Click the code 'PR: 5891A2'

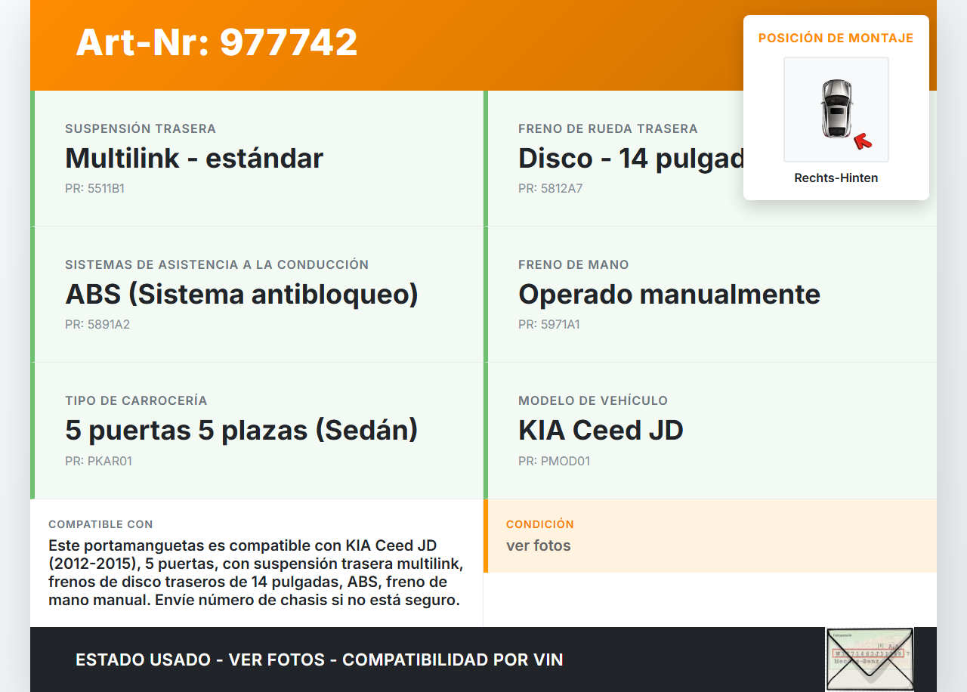coord(97,325)
